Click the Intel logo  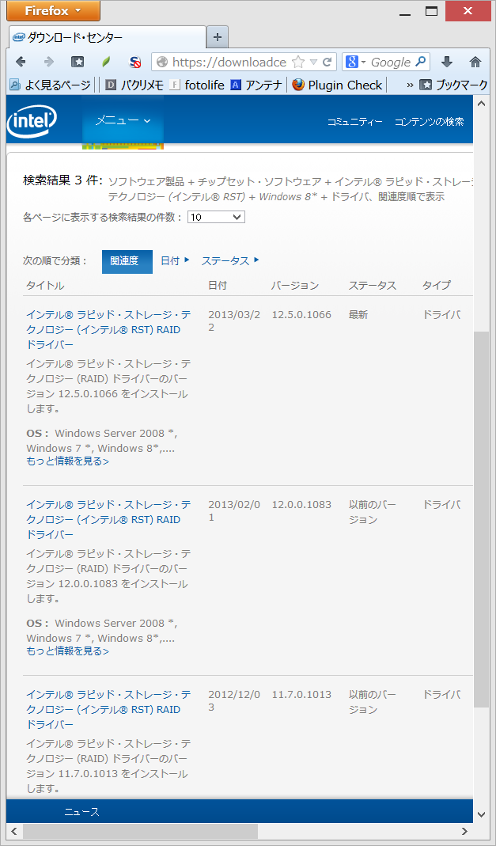coord(32,121)
